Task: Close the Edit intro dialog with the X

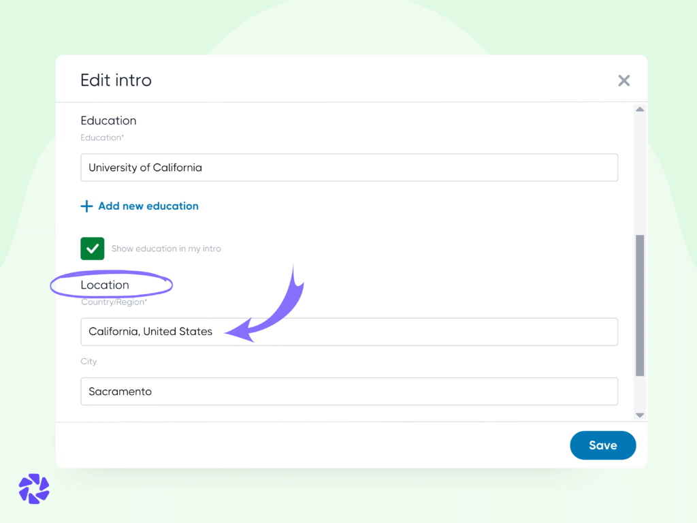Action: tap(624, 80)
